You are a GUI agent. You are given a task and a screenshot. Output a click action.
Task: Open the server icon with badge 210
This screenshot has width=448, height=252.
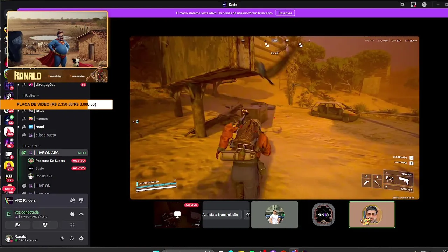click(9, 166)
